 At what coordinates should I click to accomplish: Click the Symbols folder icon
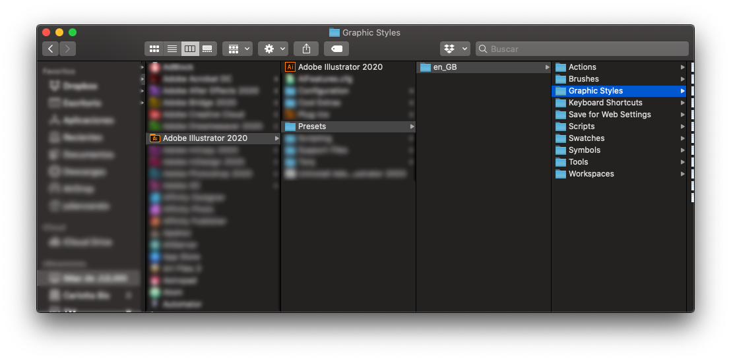click(x=561, y=150)
